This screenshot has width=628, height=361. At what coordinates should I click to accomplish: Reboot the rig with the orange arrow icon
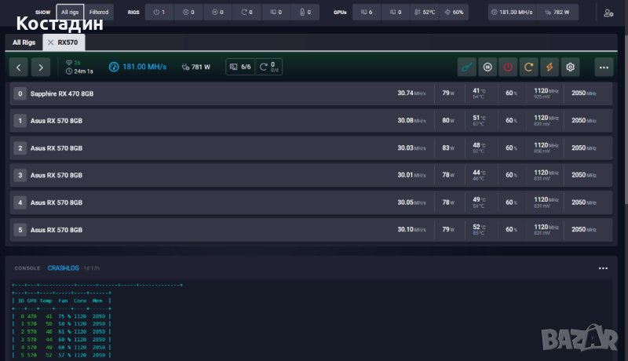[x=529, y=67]
